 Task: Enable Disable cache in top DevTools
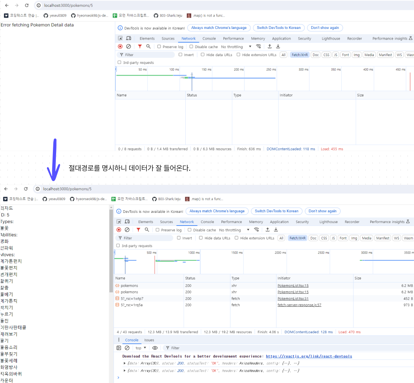click(x=191, y=47)
